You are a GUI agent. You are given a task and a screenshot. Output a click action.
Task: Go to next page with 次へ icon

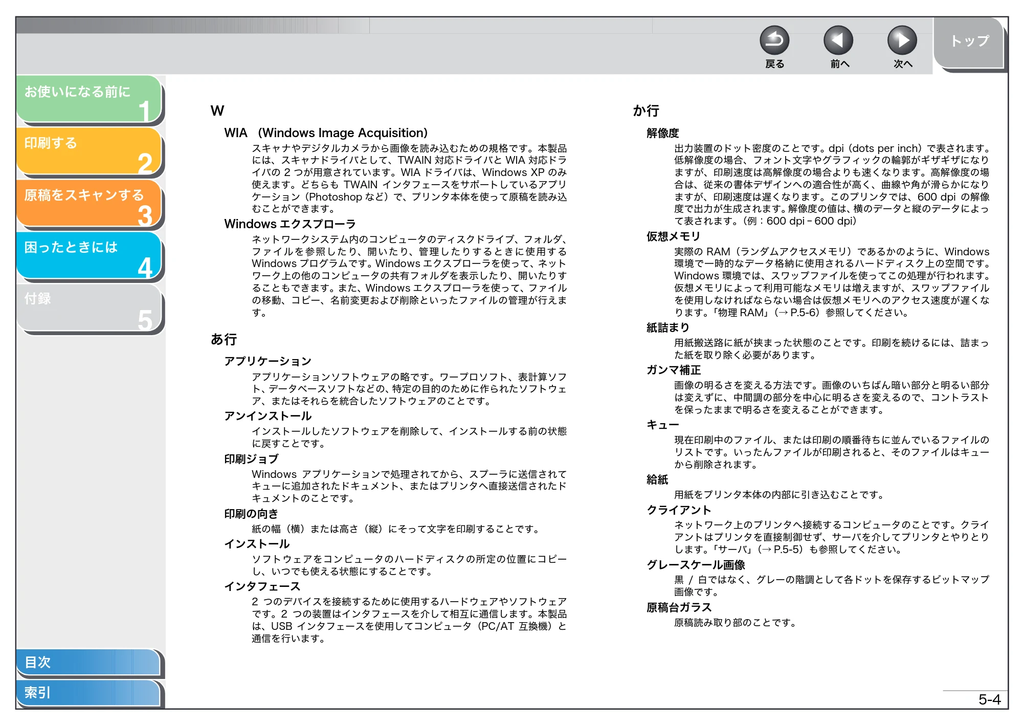pos(902,40)
